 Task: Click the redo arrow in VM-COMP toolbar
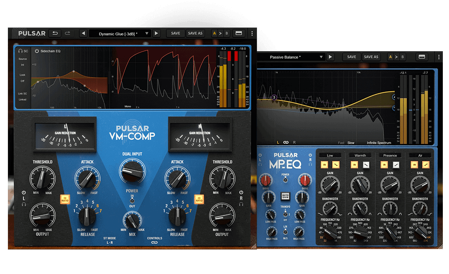[x=68, y=33]
